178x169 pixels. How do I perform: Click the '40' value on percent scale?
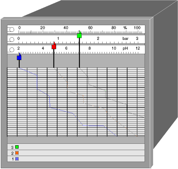click(x=66, y=28)
